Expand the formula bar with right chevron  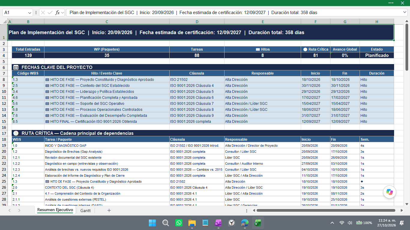pyautogui.click(x=405, y=12)
